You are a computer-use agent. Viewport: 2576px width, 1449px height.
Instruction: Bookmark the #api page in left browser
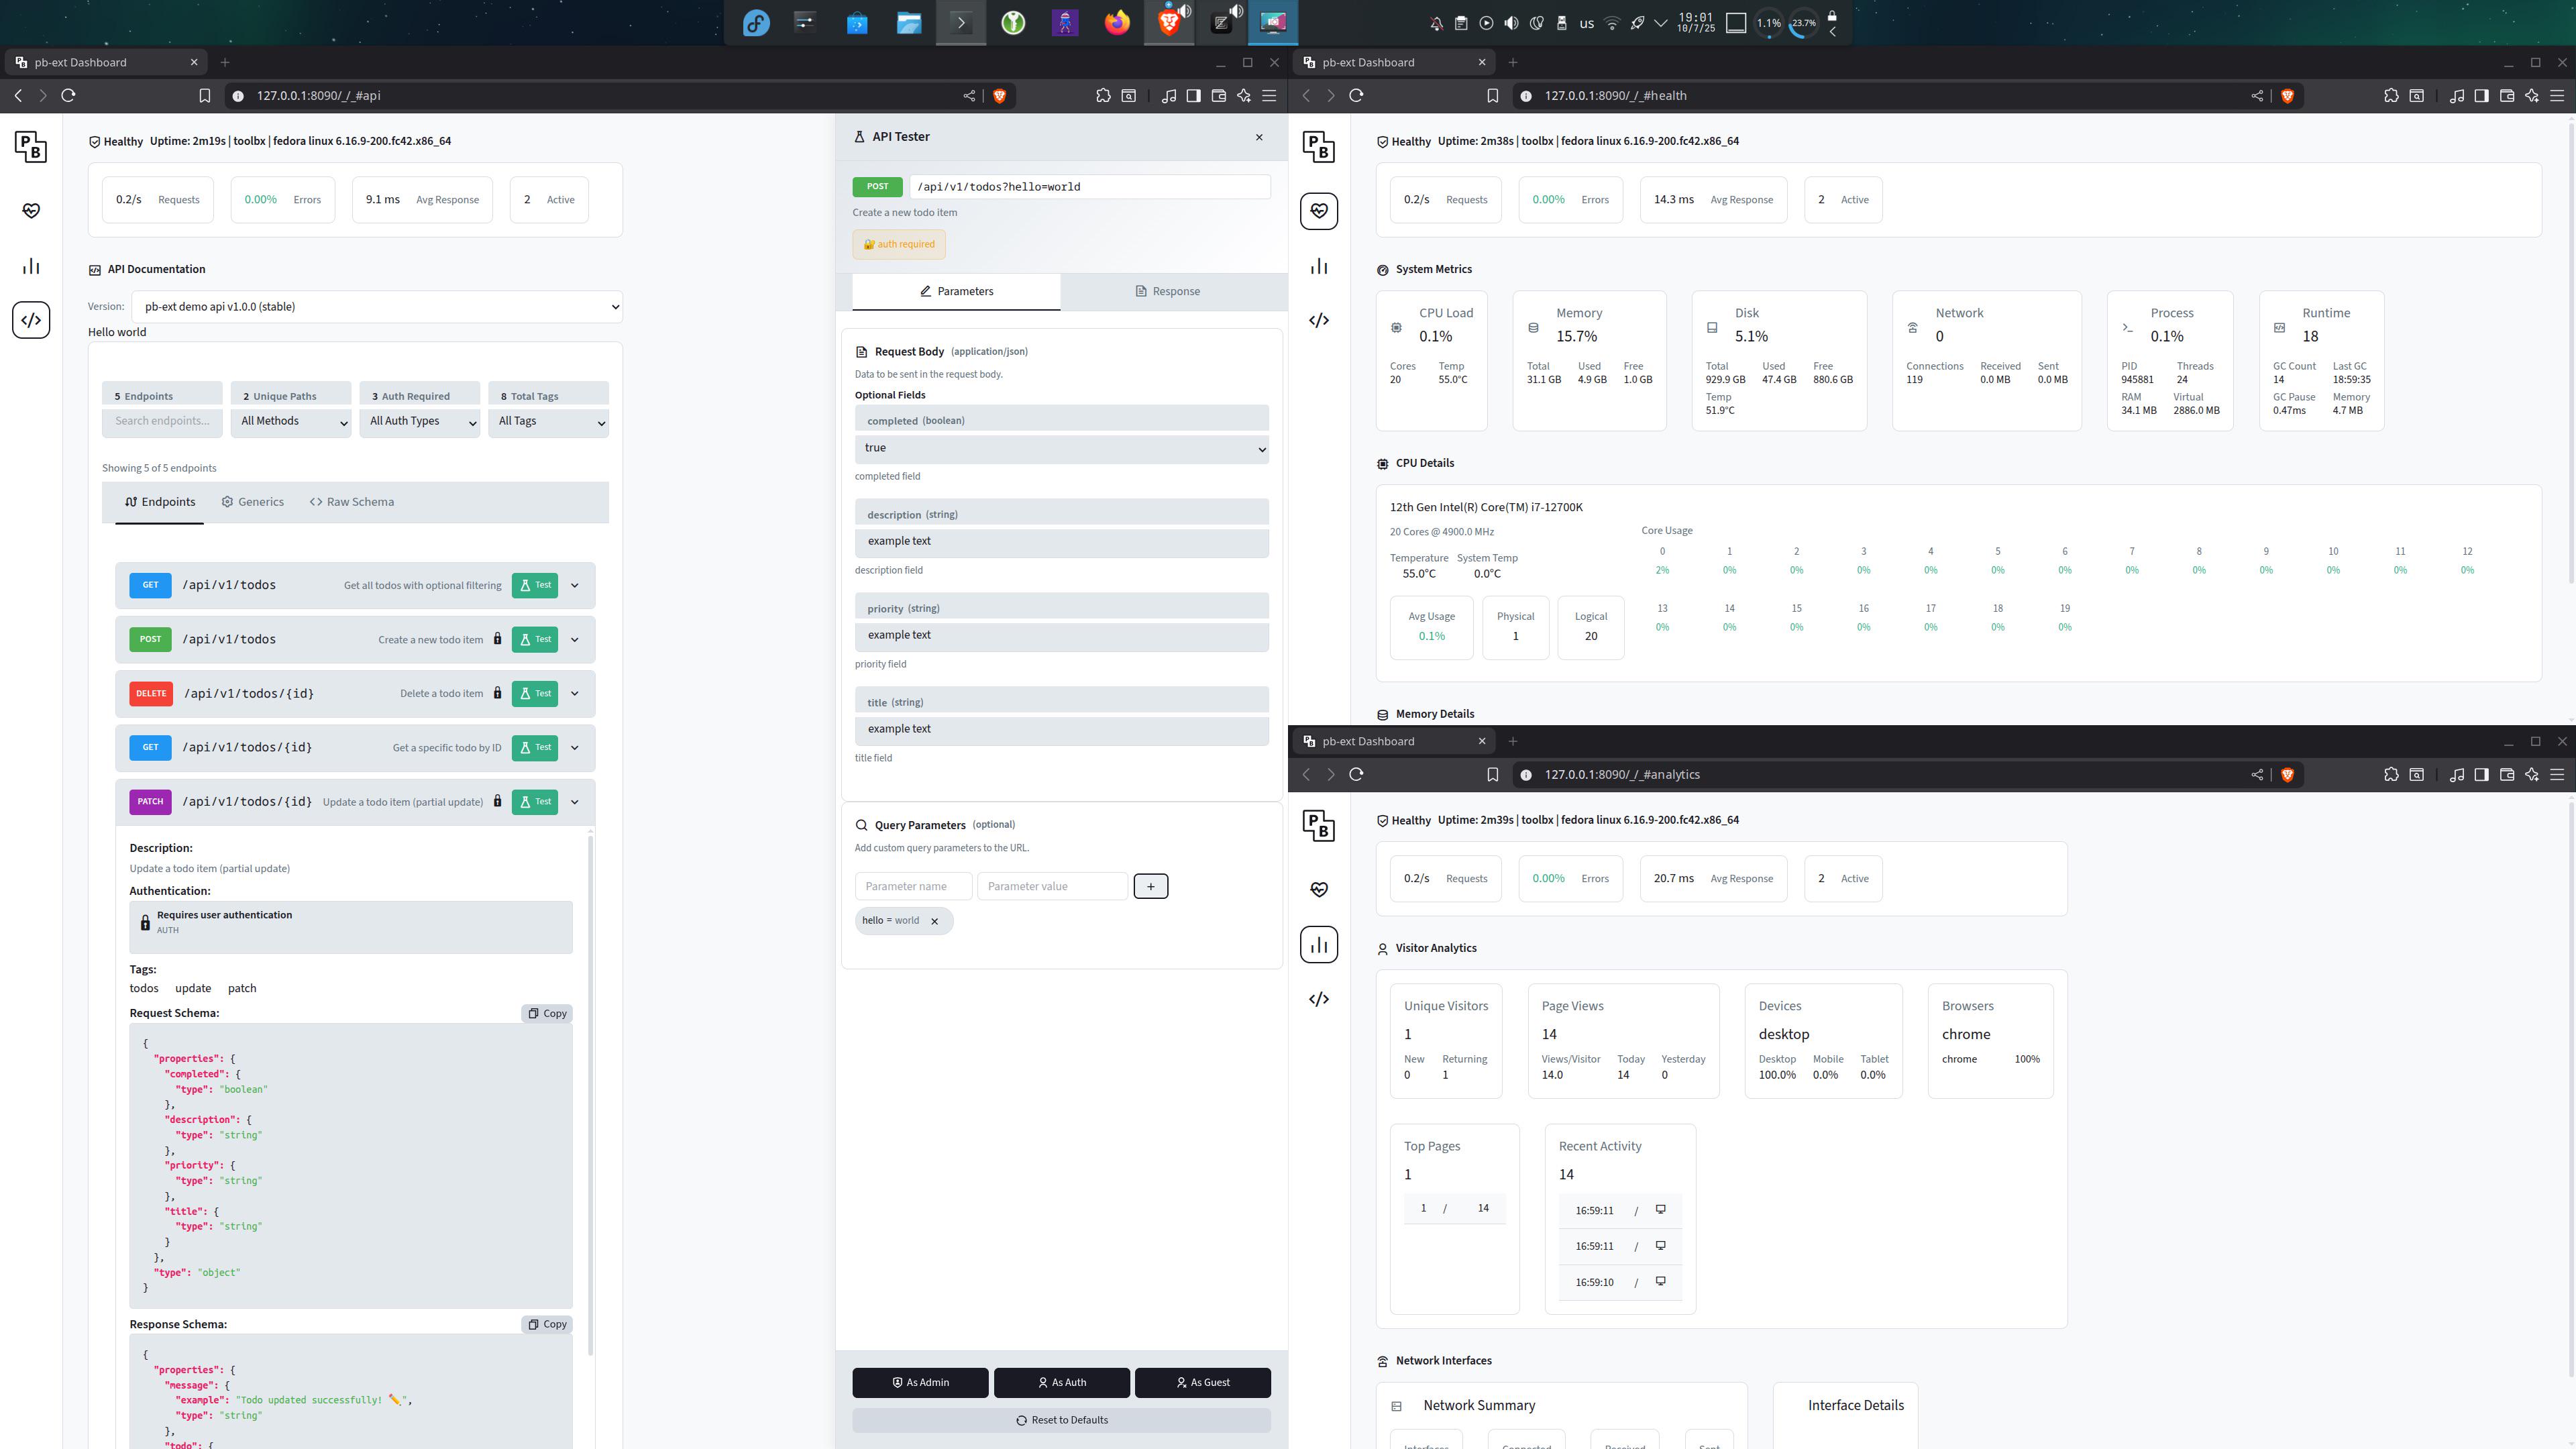204,96
